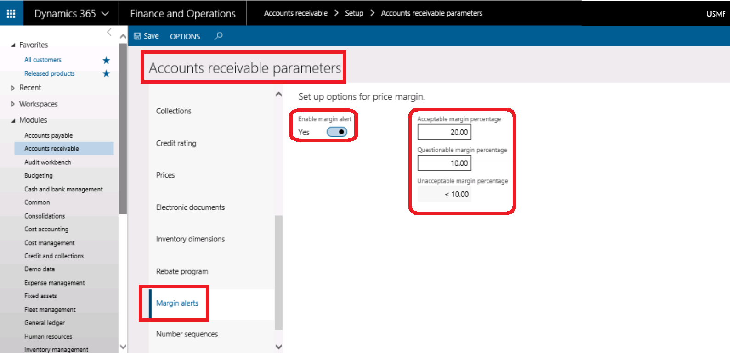Viewport: 730px width, 353px height.
Task: Click parameters tab list scrollbar thumb
Action: tap(278, 272)
